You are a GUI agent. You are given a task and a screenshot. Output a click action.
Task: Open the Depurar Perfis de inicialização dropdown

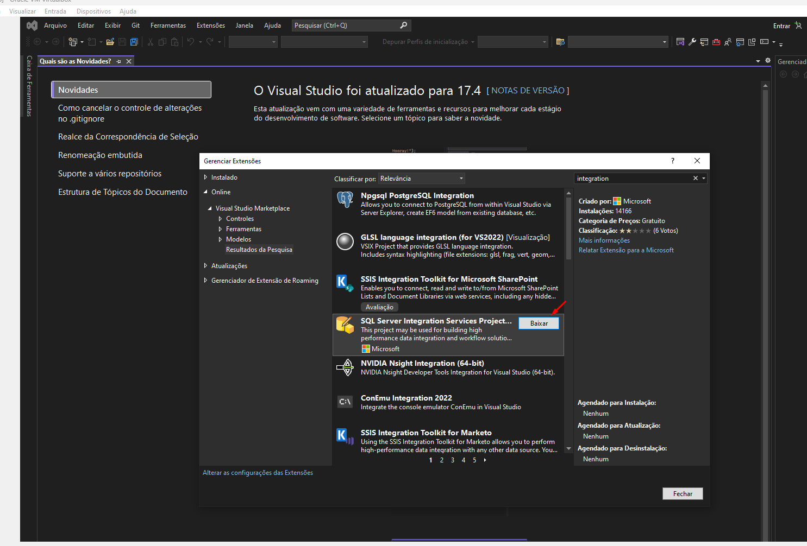[472, 42]
